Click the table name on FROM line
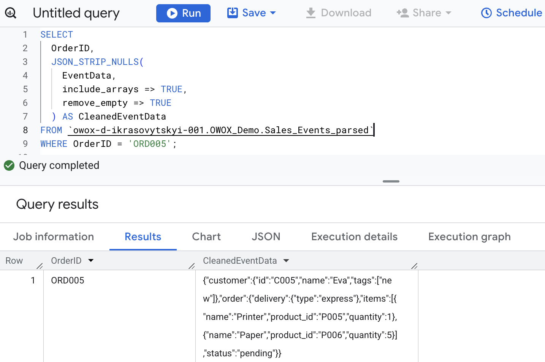The image size is (545, 362). click(x=221, y=130)
